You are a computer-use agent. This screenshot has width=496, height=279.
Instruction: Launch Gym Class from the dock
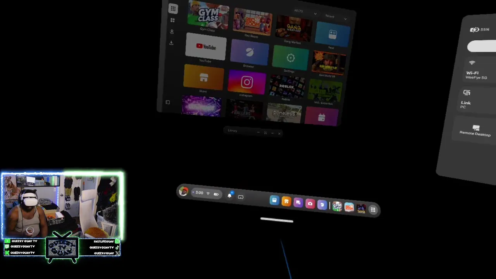337,207
